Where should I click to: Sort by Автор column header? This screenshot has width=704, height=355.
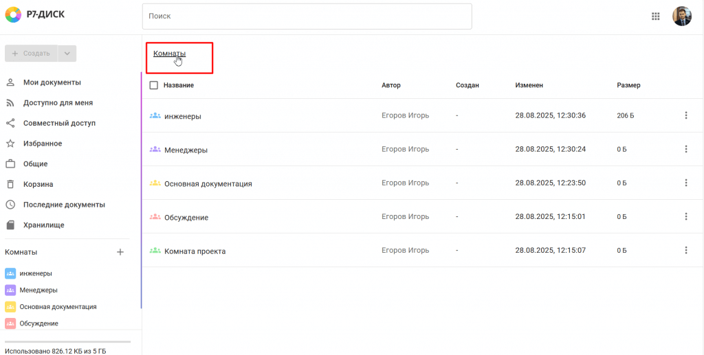(391, 85)
